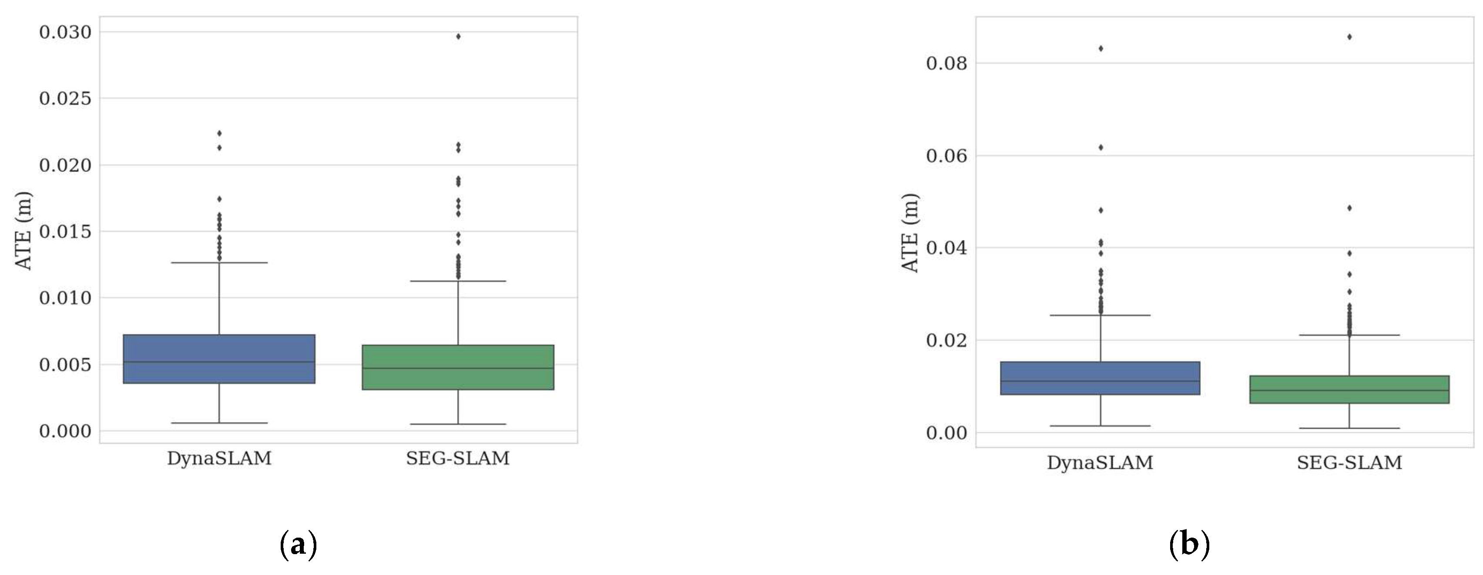Click the 0.030 tick label on left plot

[x=65, y=32]
